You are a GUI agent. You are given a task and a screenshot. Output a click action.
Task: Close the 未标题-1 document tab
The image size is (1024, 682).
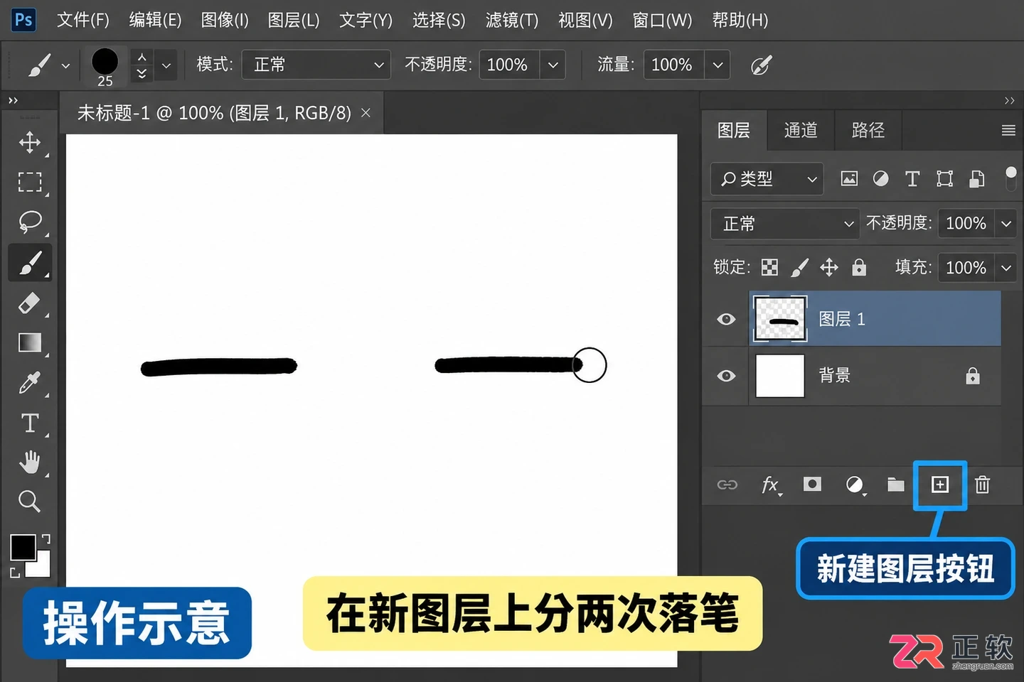(x=366, y=113)
